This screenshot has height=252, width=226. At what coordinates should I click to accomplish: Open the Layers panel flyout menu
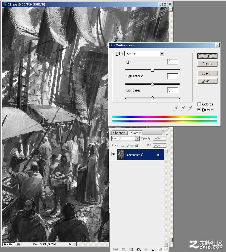pos(166,134)
